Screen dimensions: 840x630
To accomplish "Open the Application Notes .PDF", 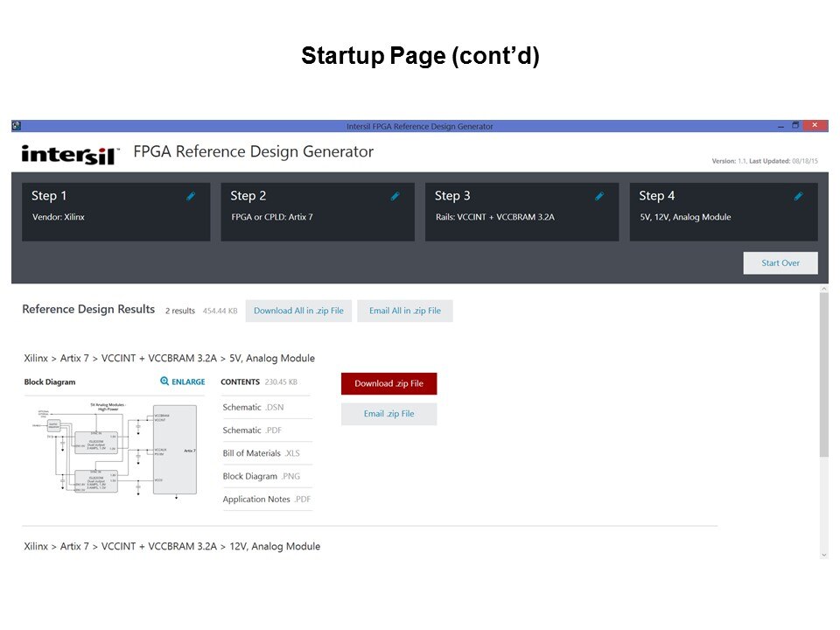I will 266,500.
